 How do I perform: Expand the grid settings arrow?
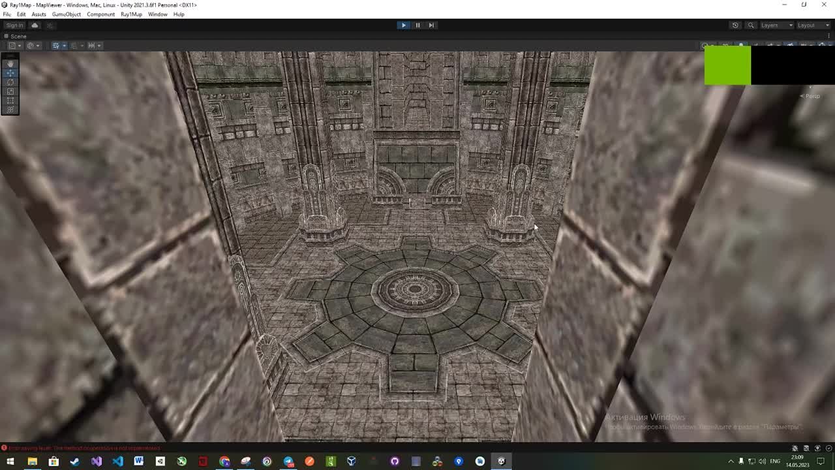64,46
